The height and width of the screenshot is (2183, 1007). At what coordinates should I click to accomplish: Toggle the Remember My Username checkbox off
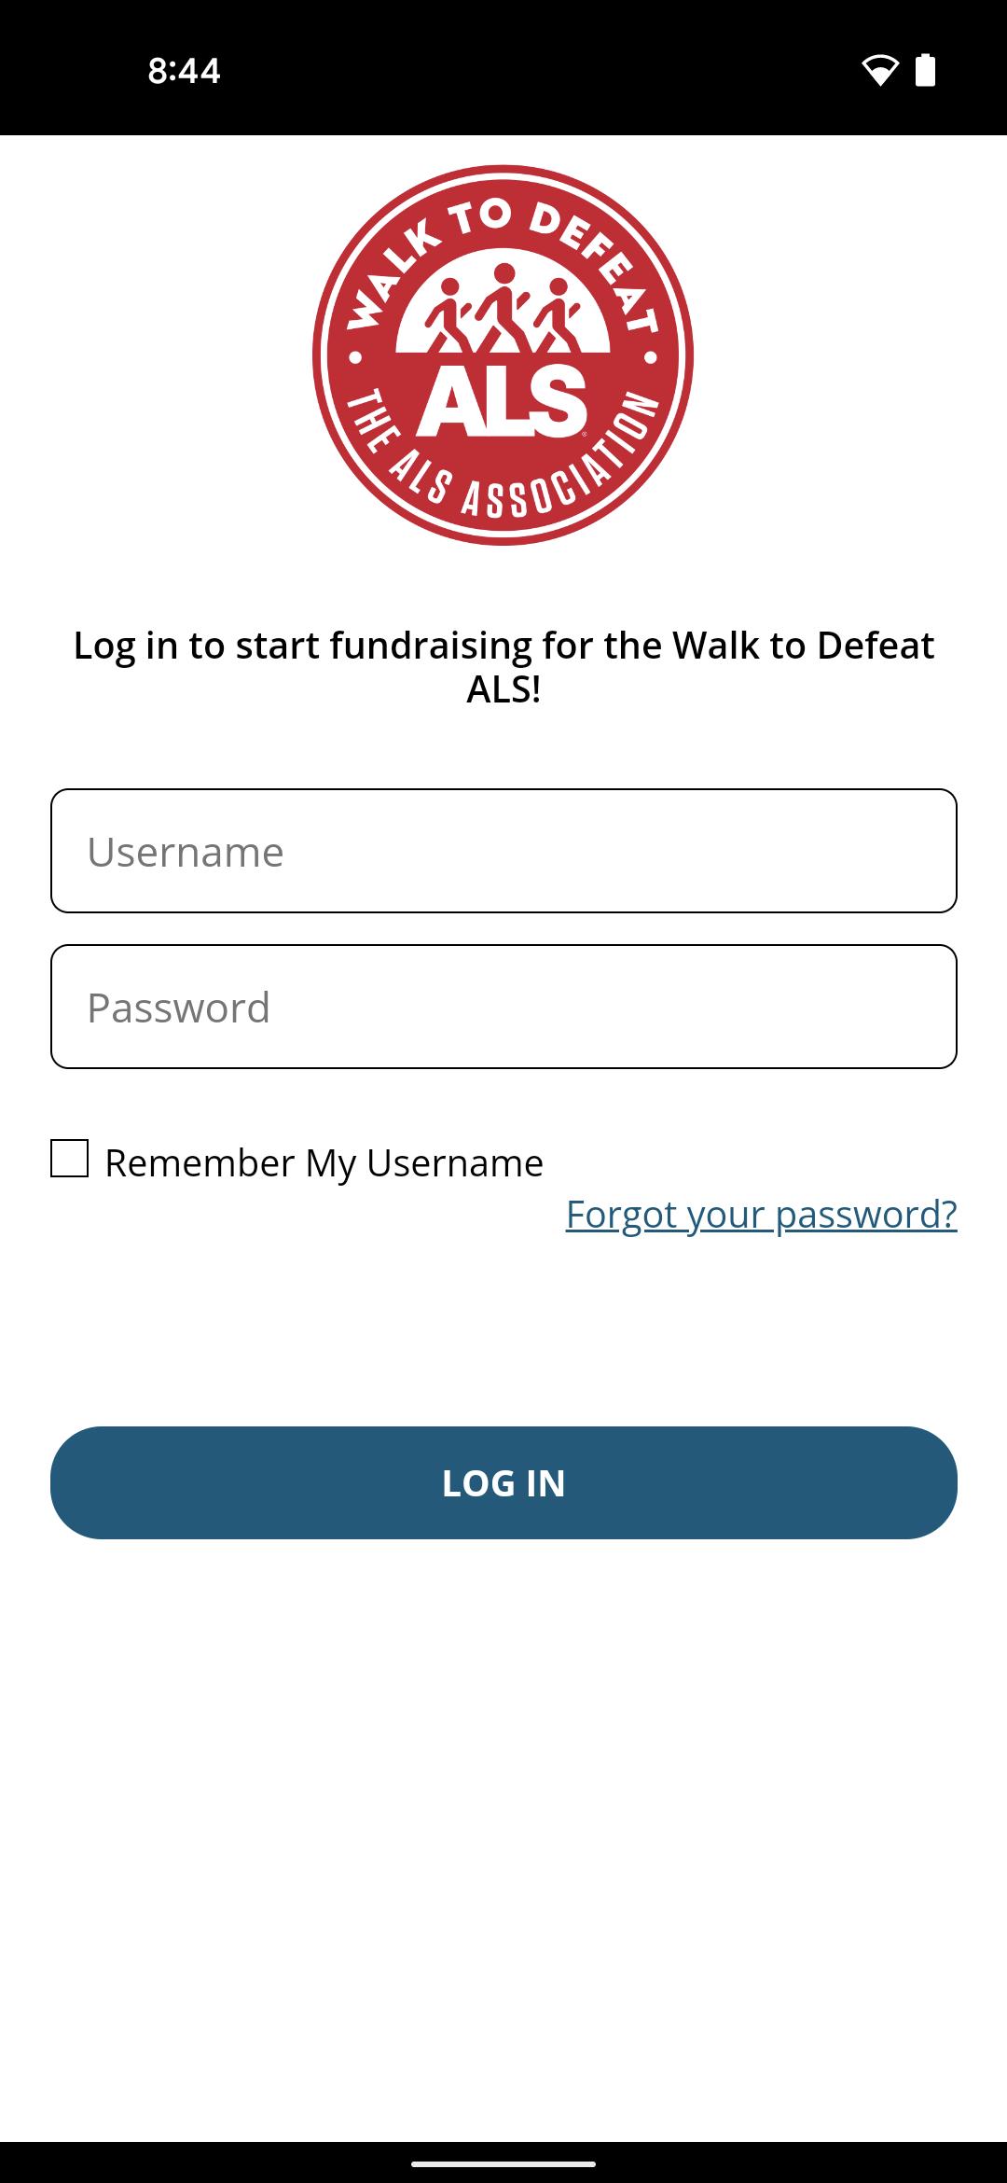[70, 1161]
